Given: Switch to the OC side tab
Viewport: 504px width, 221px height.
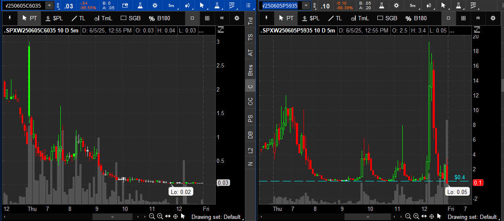Looking at the screenshot, I should [x=251, y=101].
